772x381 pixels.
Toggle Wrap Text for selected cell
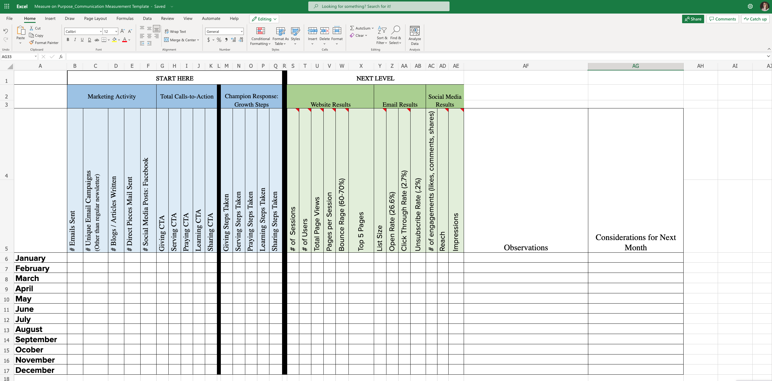click(176, 31)
